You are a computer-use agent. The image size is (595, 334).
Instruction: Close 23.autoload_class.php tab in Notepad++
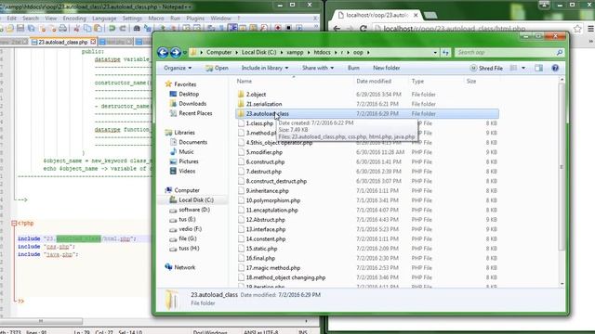coord(93,42)
